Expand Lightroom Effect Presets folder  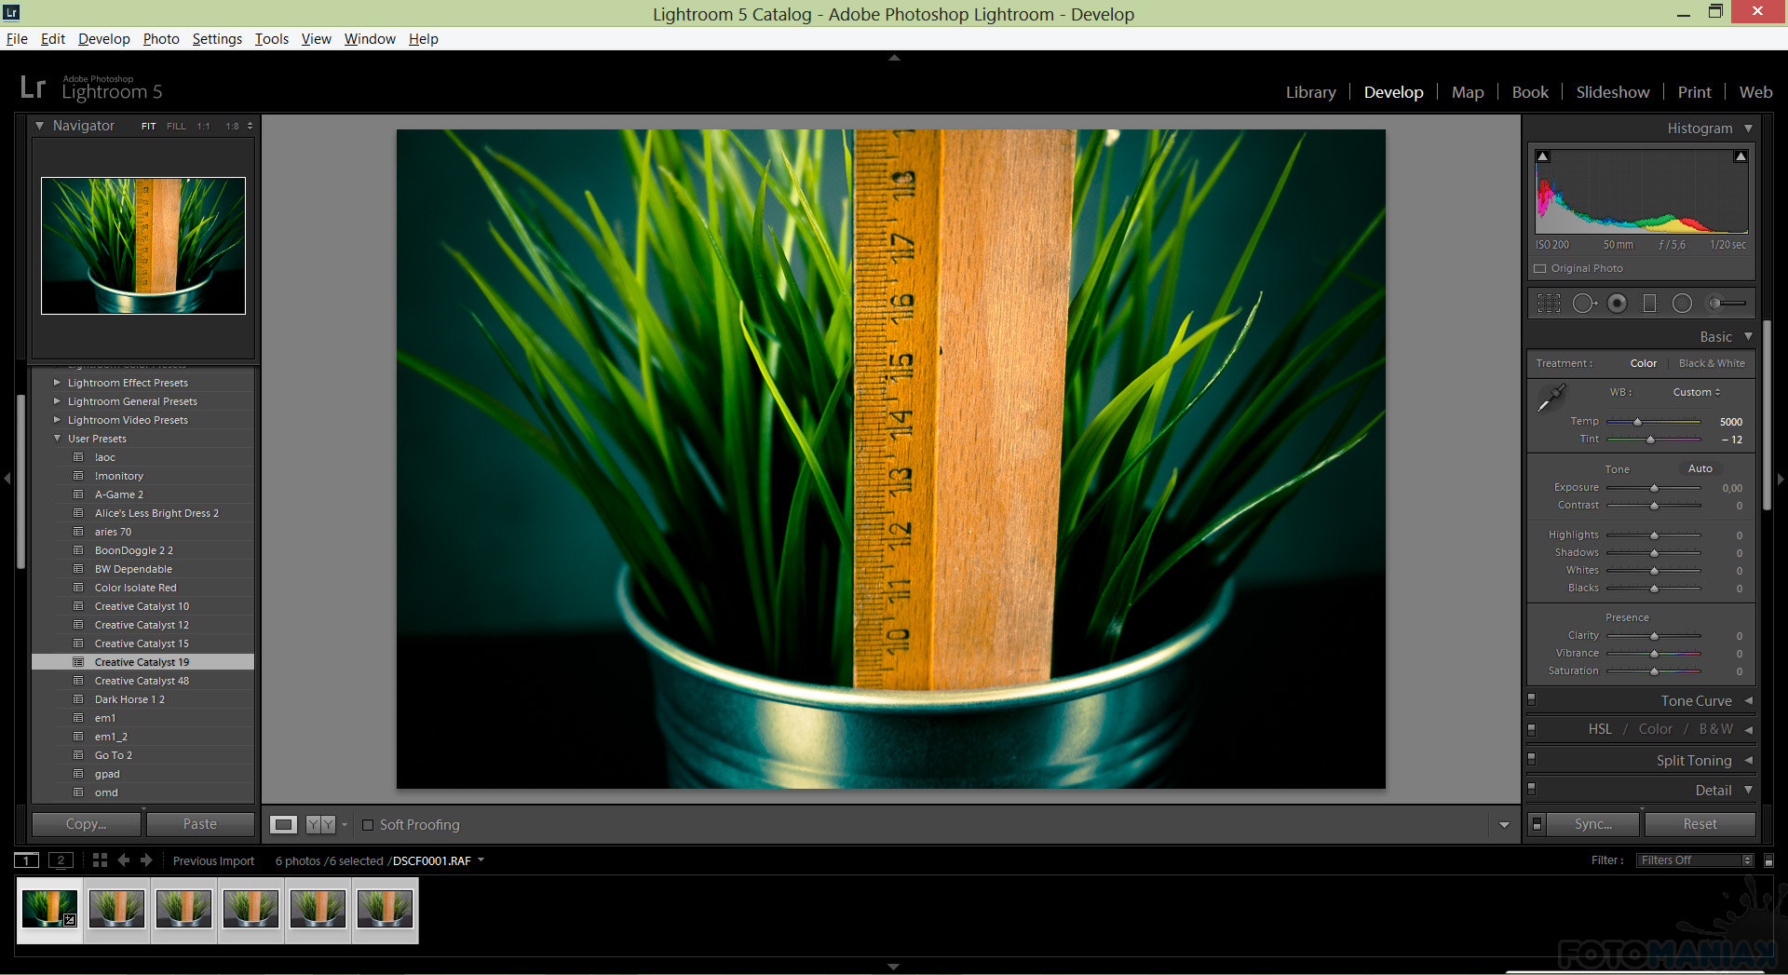(58, 383)
